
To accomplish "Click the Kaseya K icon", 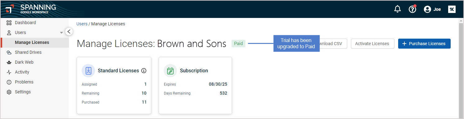I will (452, 9).
